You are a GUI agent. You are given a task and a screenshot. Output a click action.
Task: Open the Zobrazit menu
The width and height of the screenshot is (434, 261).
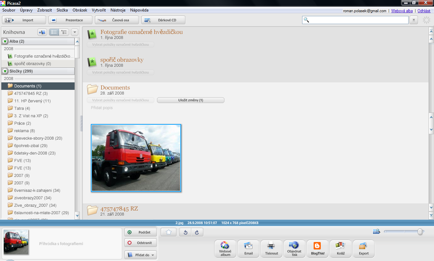tap(45, 10)
